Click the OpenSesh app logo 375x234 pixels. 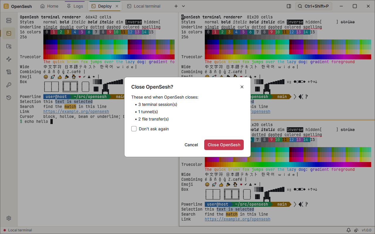tap(6, 6)
